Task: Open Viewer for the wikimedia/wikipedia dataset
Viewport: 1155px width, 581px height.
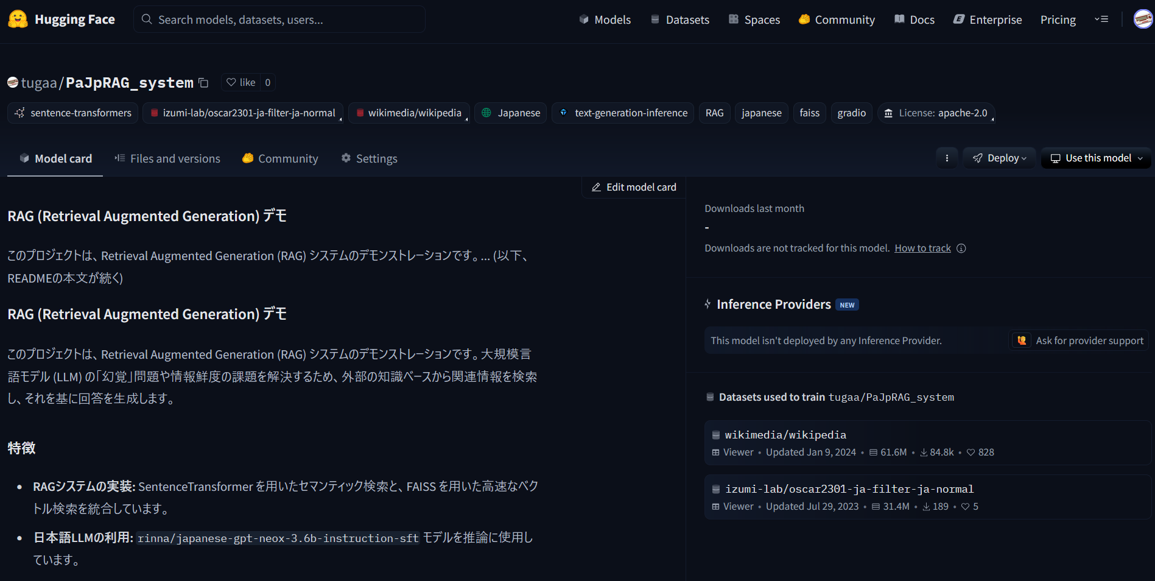Action: [x=732, y=452]
